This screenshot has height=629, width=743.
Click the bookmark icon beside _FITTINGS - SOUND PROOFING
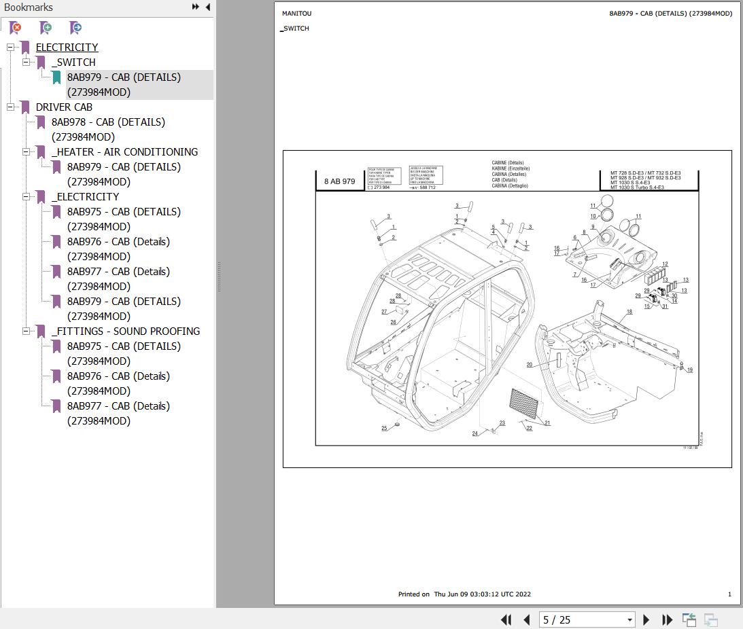[x=41, y=331]
